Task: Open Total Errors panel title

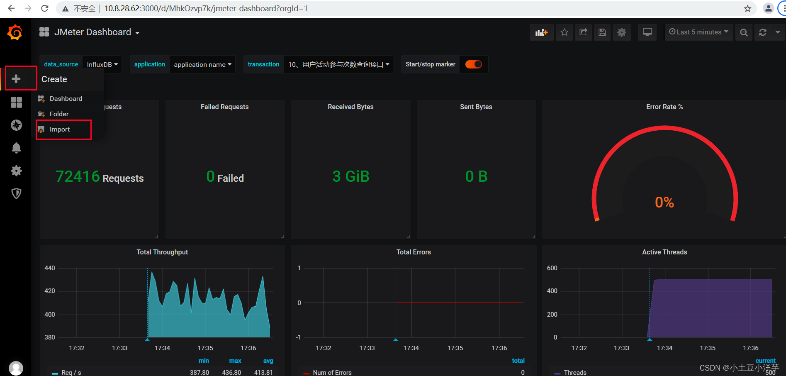Action: [414, 252]
